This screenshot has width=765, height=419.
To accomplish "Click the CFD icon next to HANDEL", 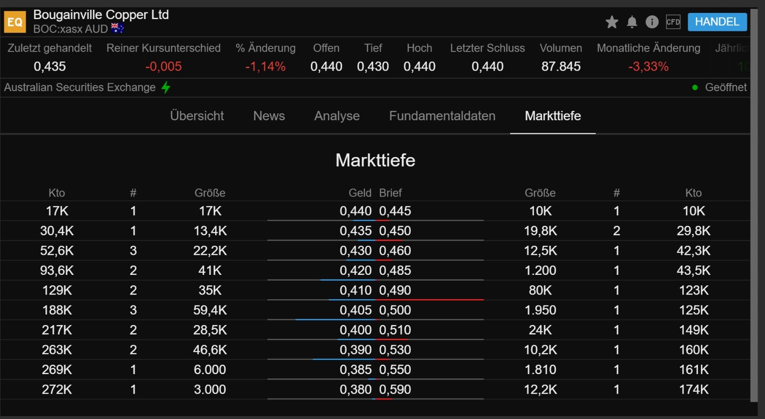I will [673, 22].
